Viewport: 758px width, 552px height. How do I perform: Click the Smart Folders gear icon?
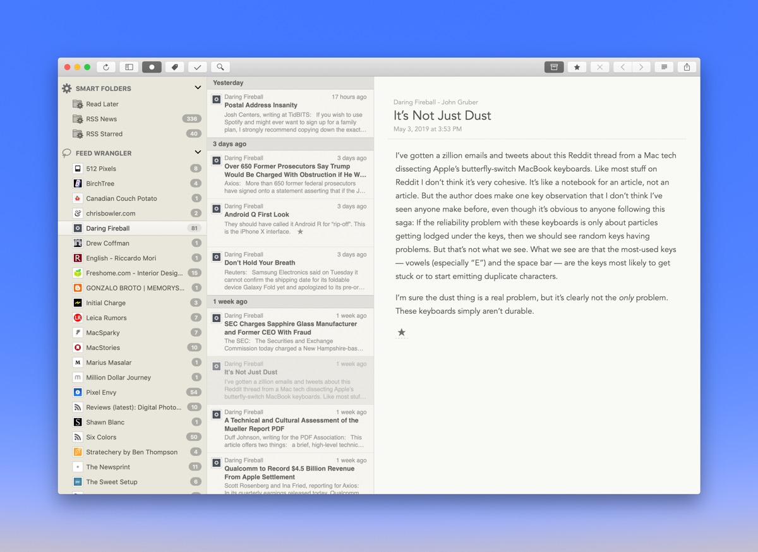pos(66,88)
